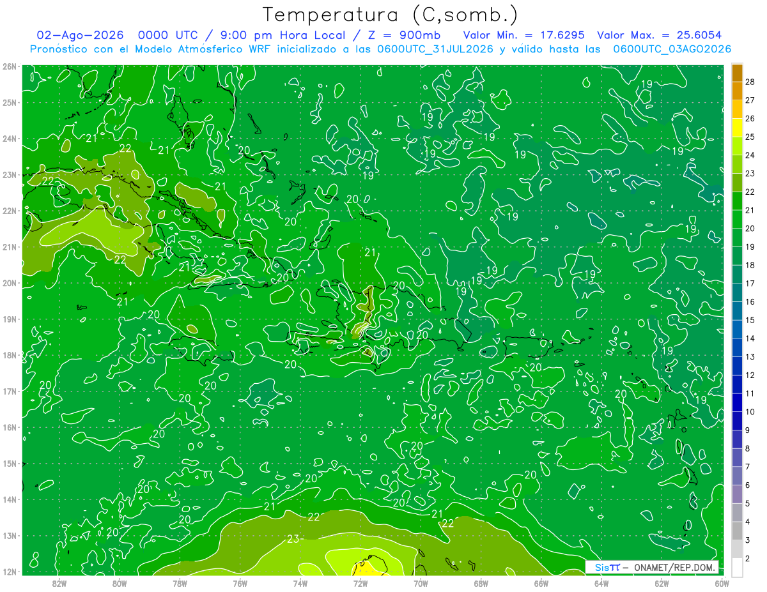Click the 66W longitude axis label
Image resolution: width=767 pixels, height=592 pixels.
click(x=541, y=583)
